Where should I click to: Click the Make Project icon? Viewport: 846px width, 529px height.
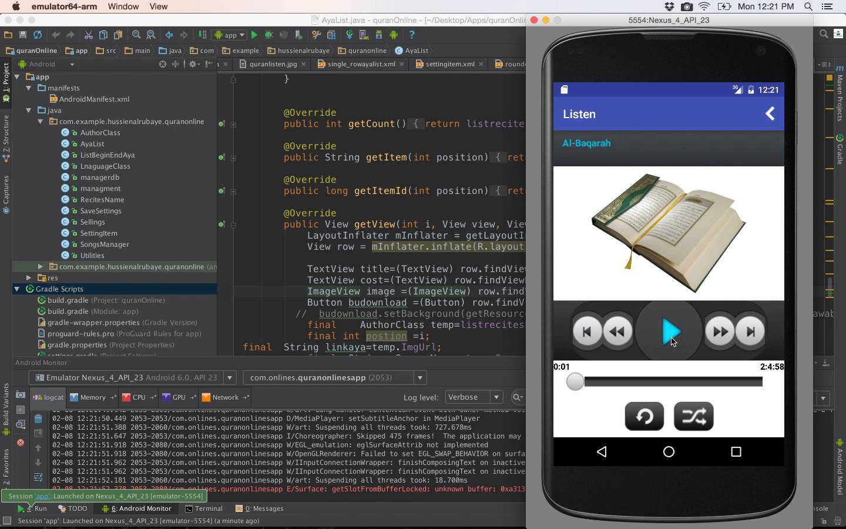[x=203, y=35]
